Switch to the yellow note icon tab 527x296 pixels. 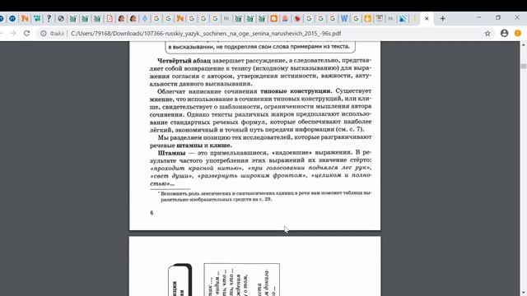[368, 19]
